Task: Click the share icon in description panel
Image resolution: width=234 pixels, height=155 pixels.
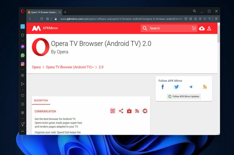Action: (121, 111)
